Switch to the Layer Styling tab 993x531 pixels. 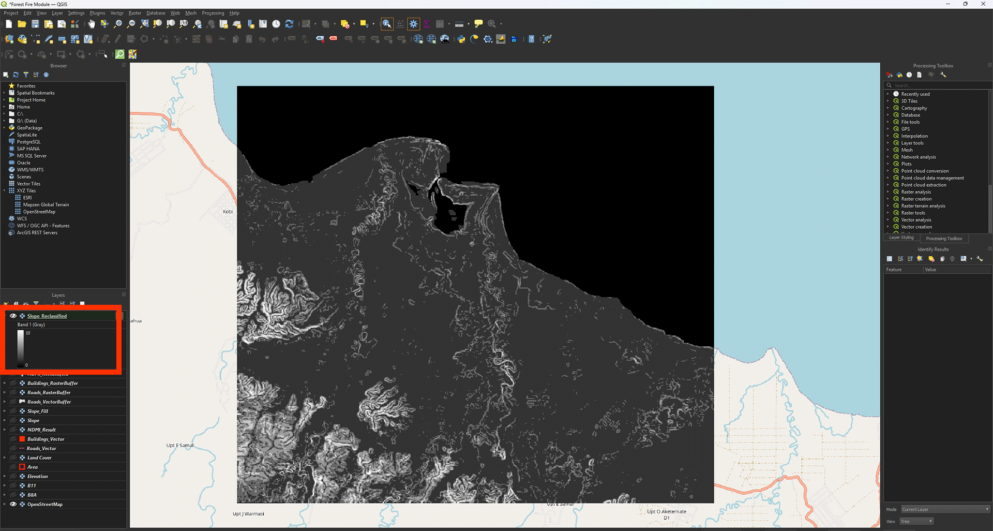[x=901, y=238]
